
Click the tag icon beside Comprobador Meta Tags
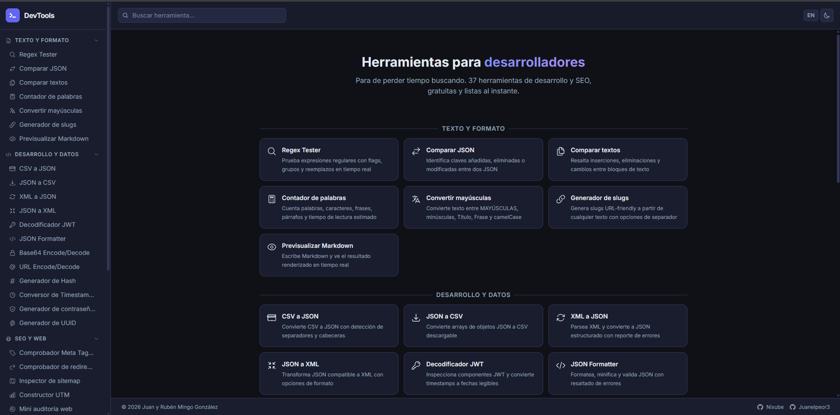tap(12, 353)
